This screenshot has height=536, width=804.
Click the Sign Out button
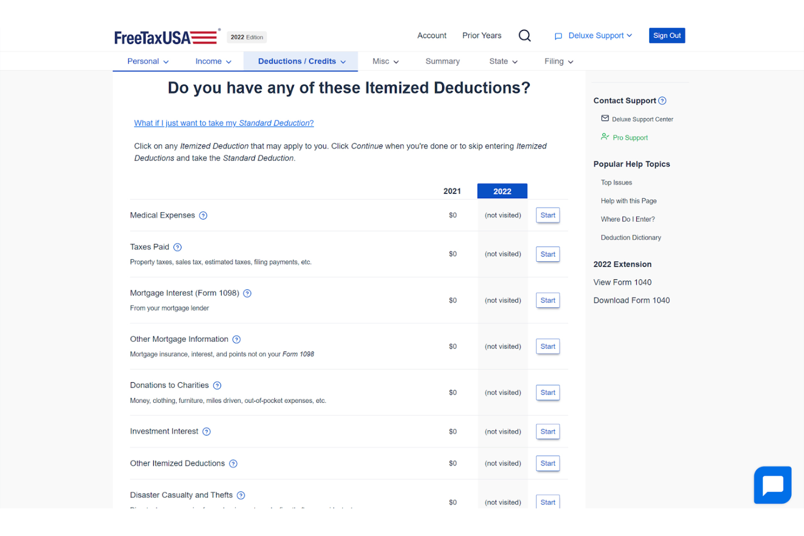point(667,35)
